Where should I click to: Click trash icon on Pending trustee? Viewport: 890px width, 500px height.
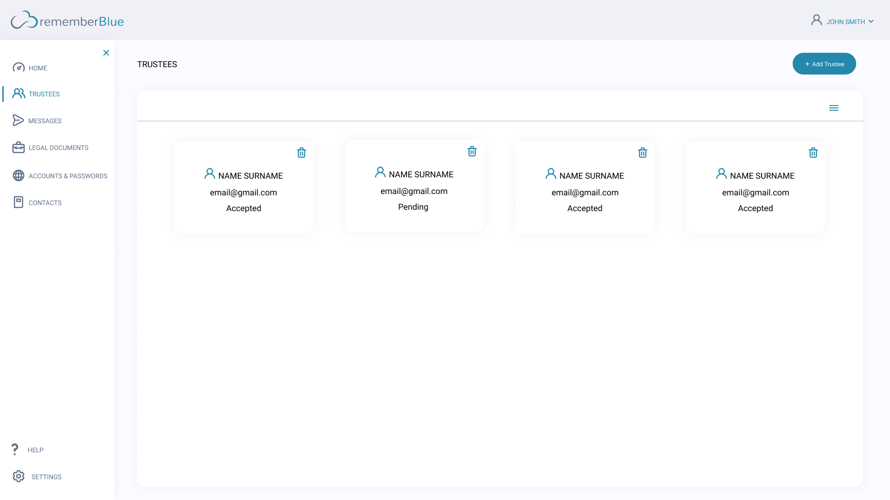[472, 151]
